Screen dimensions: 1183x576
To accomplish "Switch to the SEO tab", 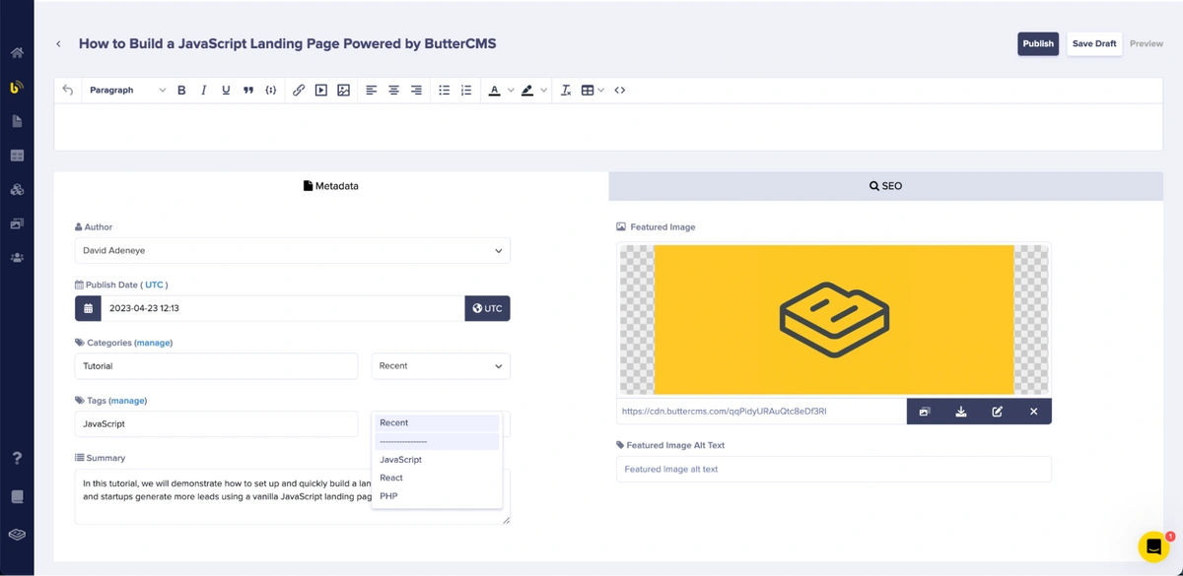I will click(x=885, y=186).
